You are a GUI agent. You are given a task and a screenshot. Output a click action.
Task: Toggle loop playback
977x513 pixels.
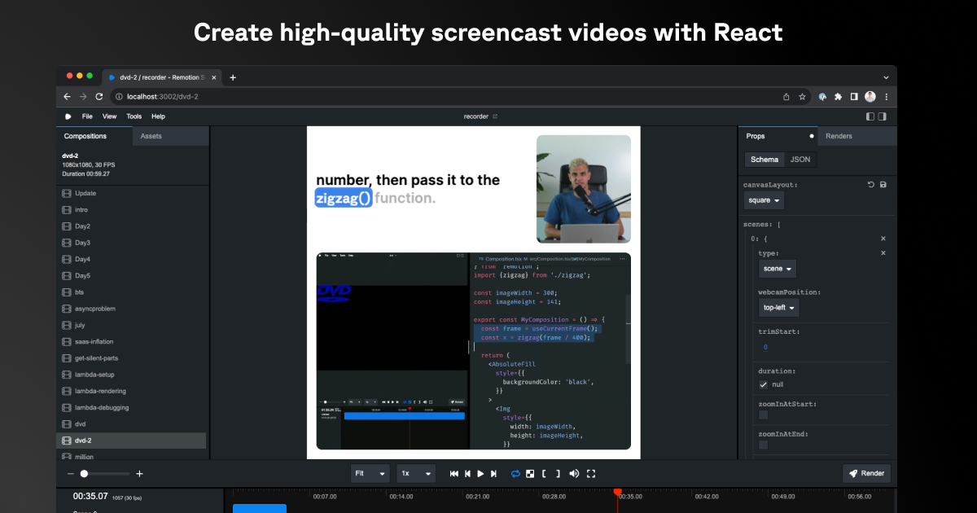(x=515, y=474)
